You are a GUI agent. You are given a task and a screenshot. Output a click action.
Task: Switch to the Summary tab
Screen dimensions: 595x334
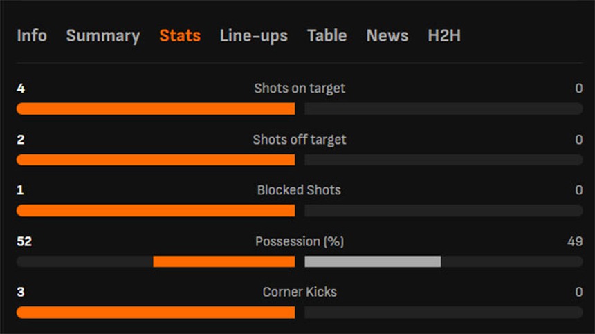tap(103, 36)
